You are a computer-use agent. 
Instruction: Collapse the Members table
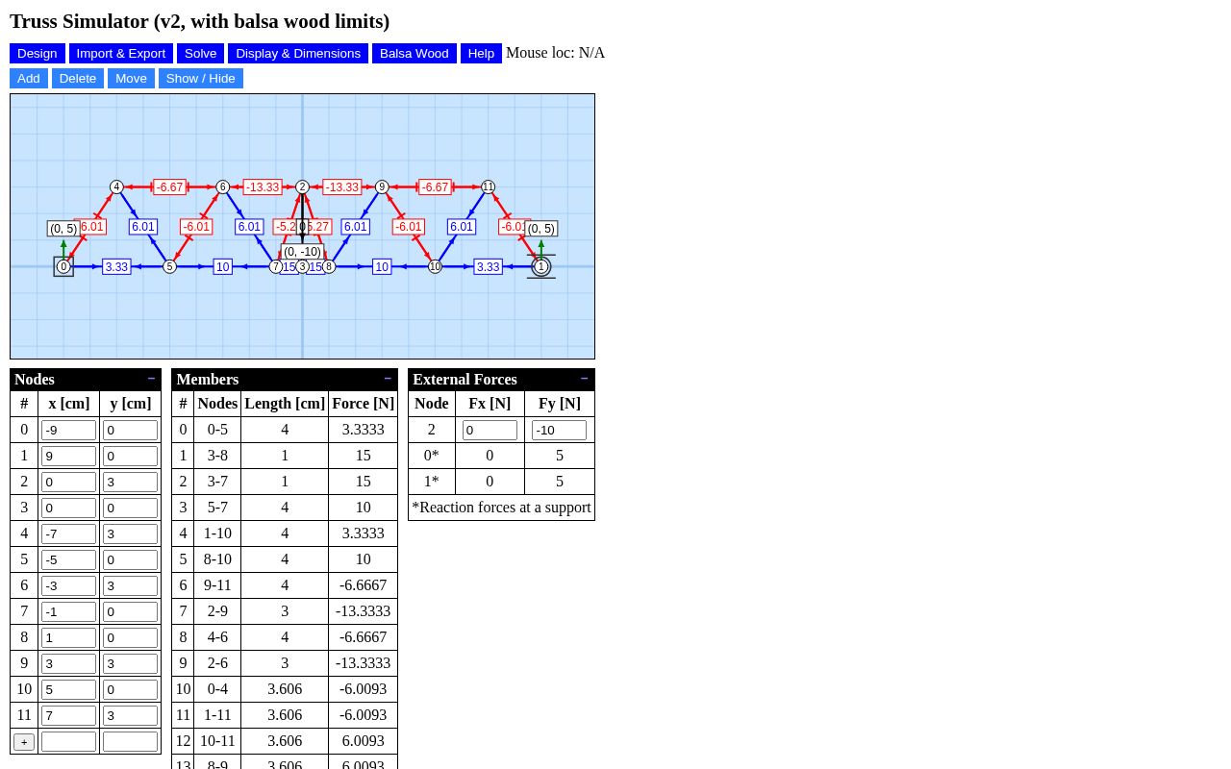click(388, 379)
